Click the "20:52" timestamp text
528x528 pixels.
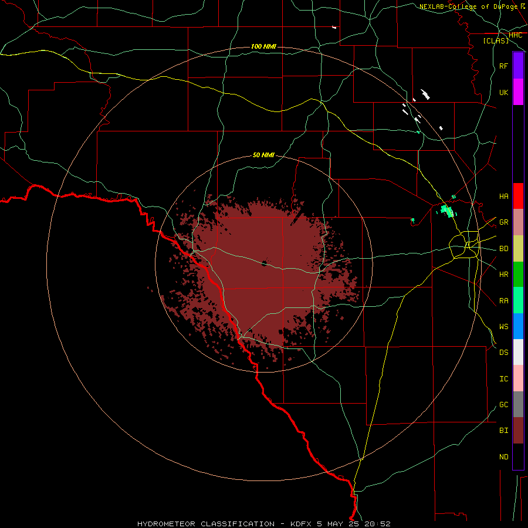[377, 524]
